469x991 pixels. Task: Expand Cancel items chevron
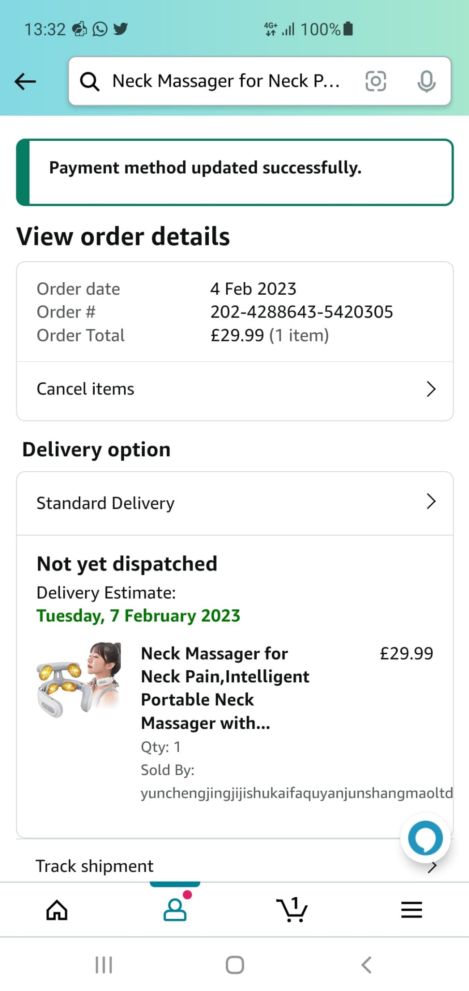click(x=431, y=389)
